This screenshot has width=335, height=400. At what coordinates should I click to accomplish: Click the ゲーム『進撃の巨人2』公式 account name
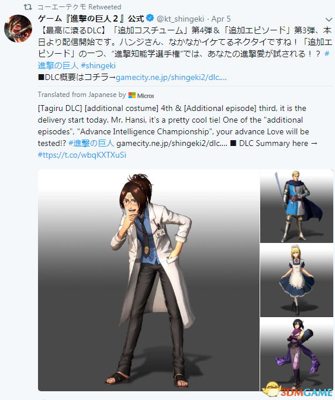pos(91,18)
